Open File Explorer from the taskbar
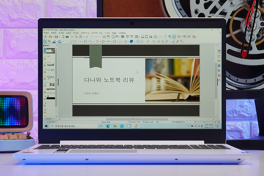The width and height of the screenshot is (264, 176). click(x=115, y=126)
